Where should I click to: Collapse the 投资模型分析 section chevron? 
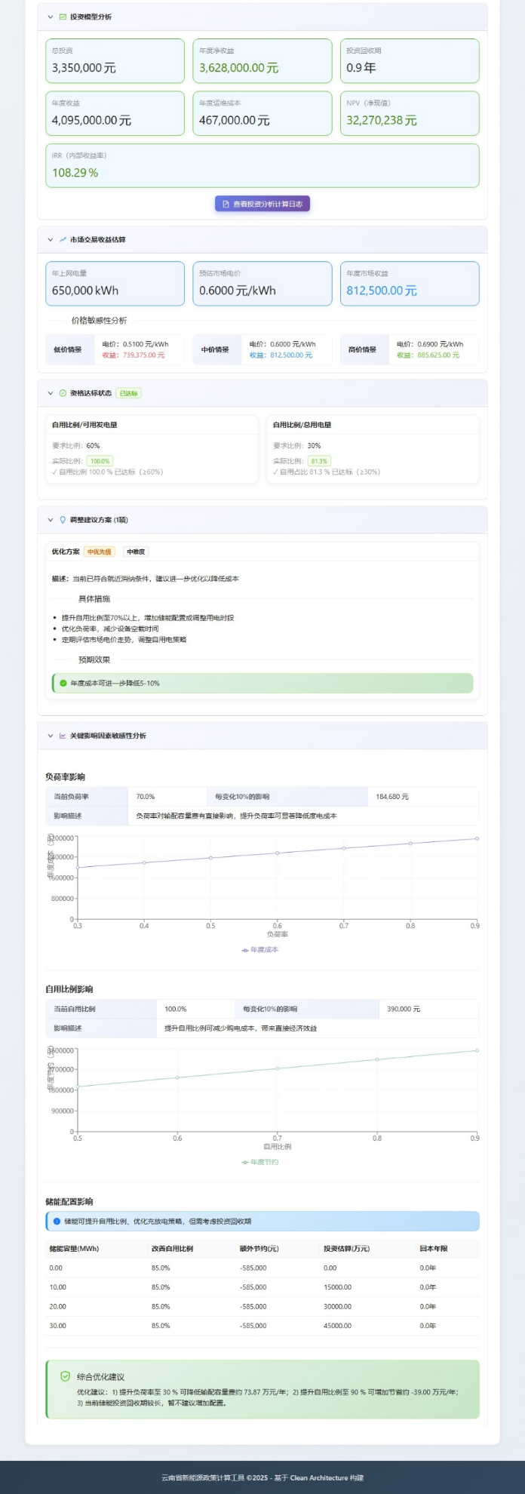[x=51, y=17]
